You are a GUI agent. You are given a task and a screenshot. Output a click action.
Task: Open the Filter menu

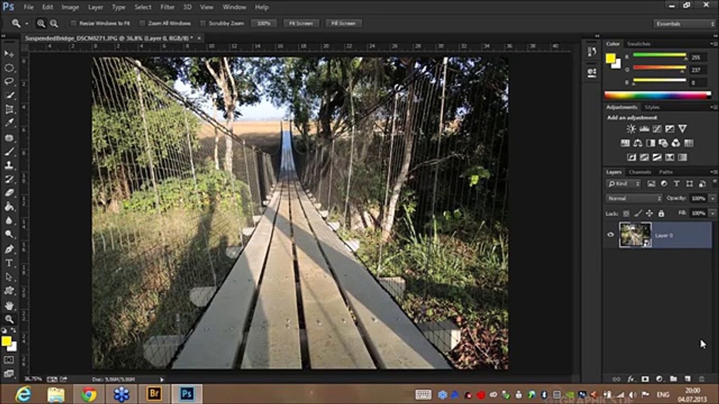pos(167,7)
